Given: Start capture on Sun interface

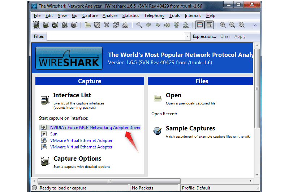Looking at the screenshot, I should (53, 134).
